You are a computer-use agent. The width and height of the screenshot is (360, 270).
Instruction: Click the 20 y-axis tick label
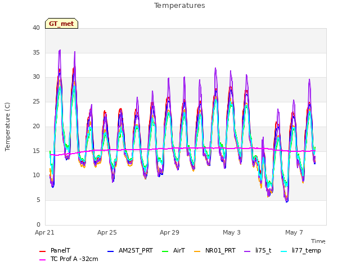tap(36, 126)
